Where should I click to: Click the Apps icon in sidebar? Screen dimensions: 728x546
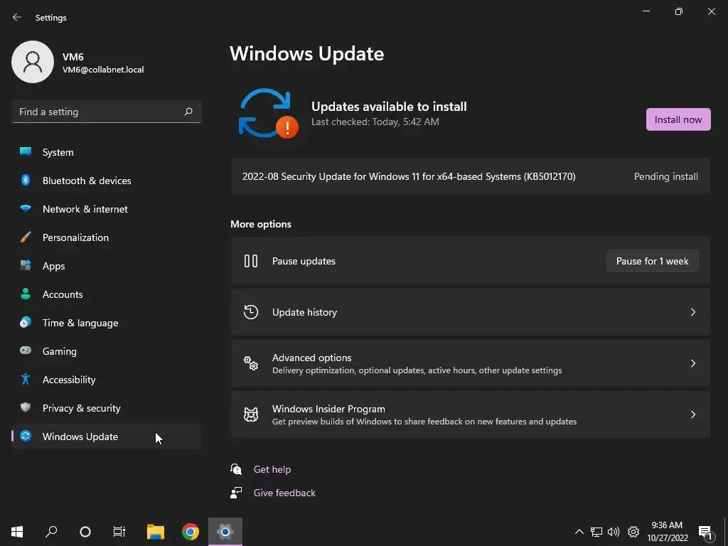26,265
